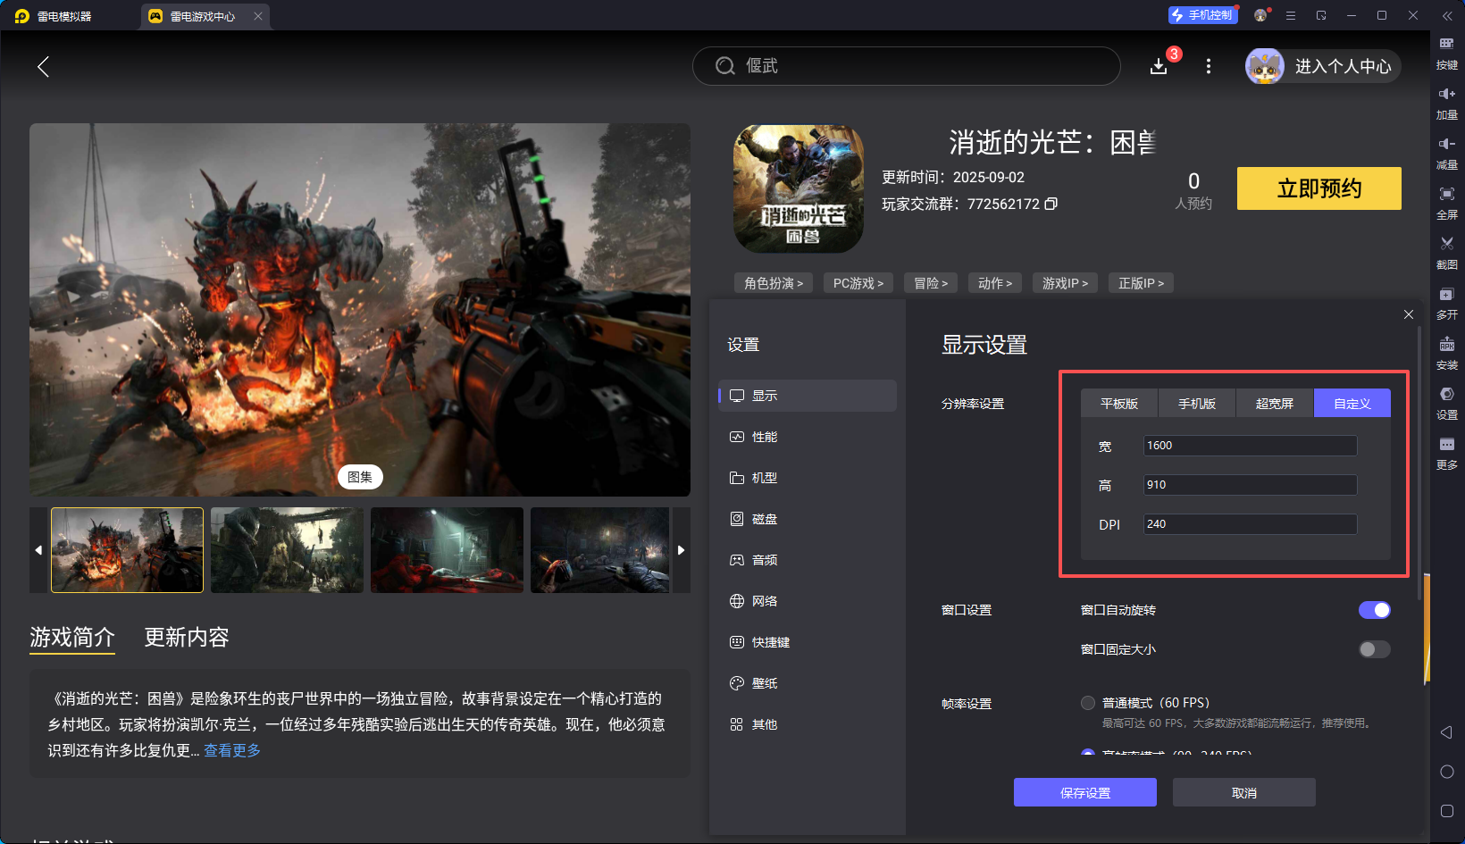
Task: Open the 性能 settings section
Action: 808,437
